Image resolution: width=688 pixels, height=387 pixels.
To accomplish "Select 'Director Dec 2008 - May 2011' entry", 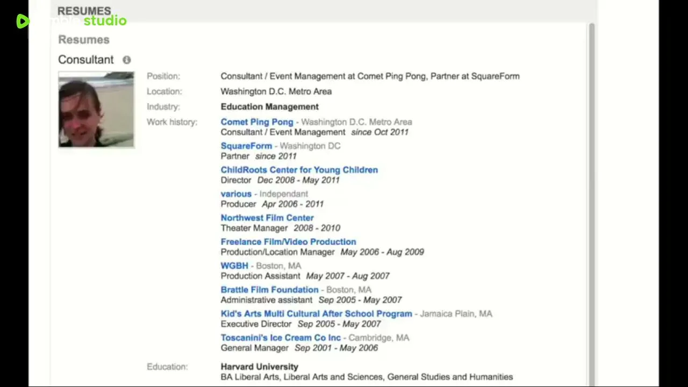I will [280, 180].
